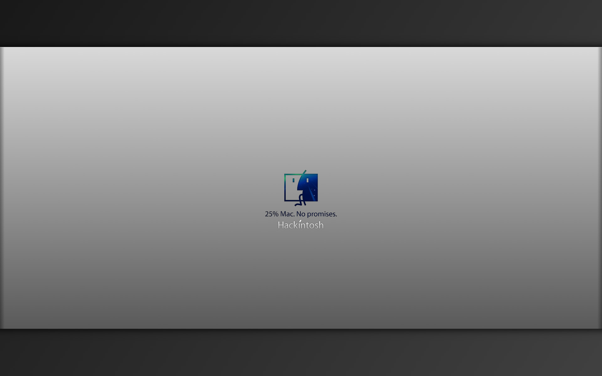The image size is (602, 376).
Task: Click the '25% Mac. No promises.' text
Action: coord(301,214)
